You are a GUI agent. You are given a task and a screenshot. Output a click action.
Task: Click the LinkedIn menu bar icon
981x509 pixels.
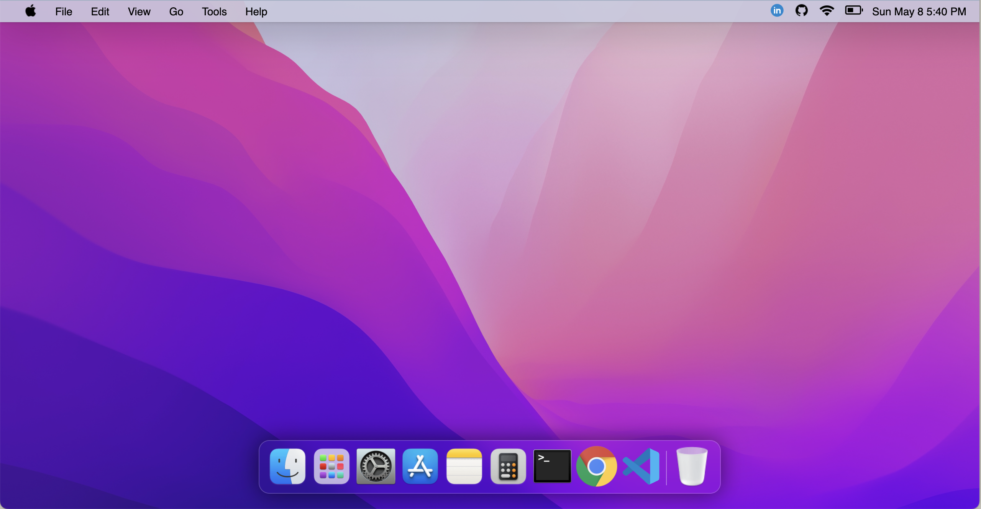click(x=777, y=11)
